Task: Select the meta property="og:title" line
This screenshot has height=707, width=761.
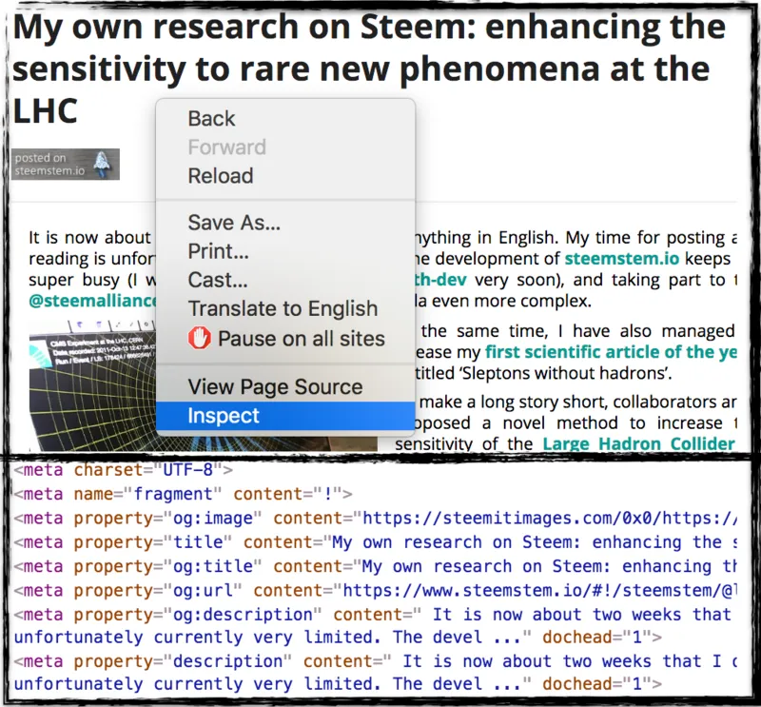Action: pos(375,567)
